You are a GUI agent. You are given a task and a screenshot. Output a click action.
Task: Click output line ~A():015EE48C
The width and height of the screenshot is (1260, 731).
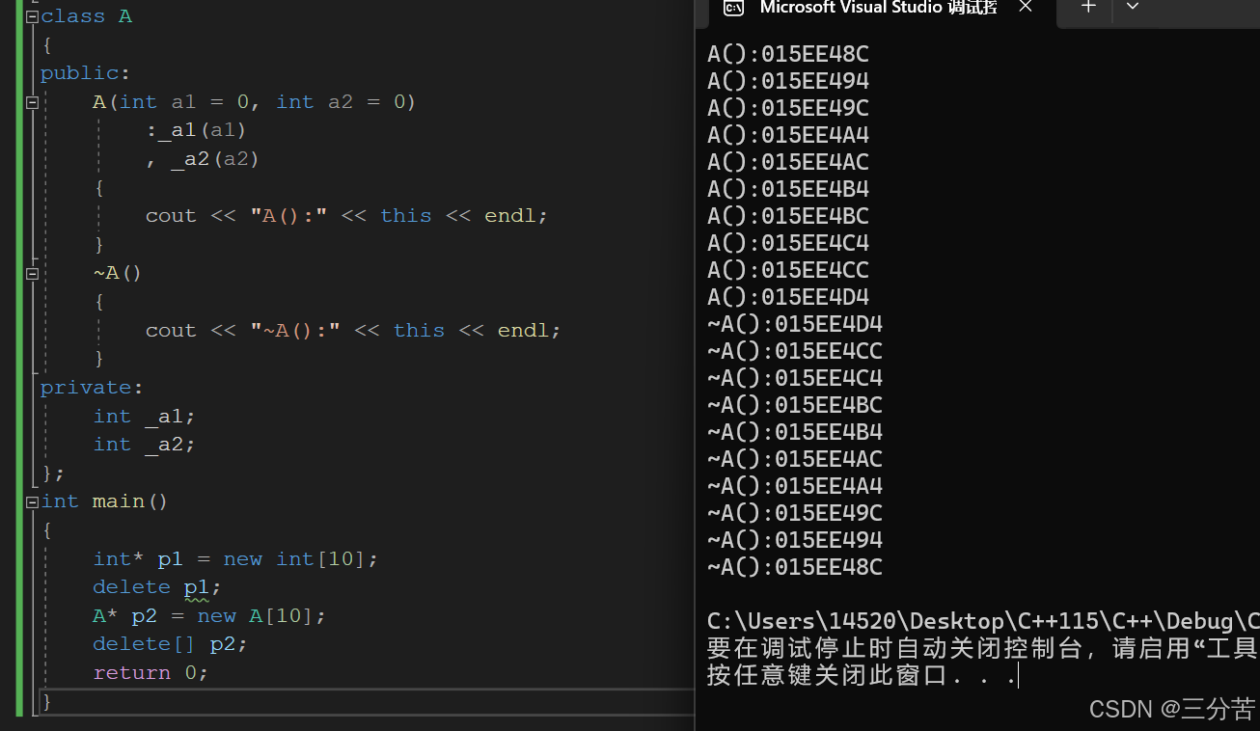click(795, 567)
